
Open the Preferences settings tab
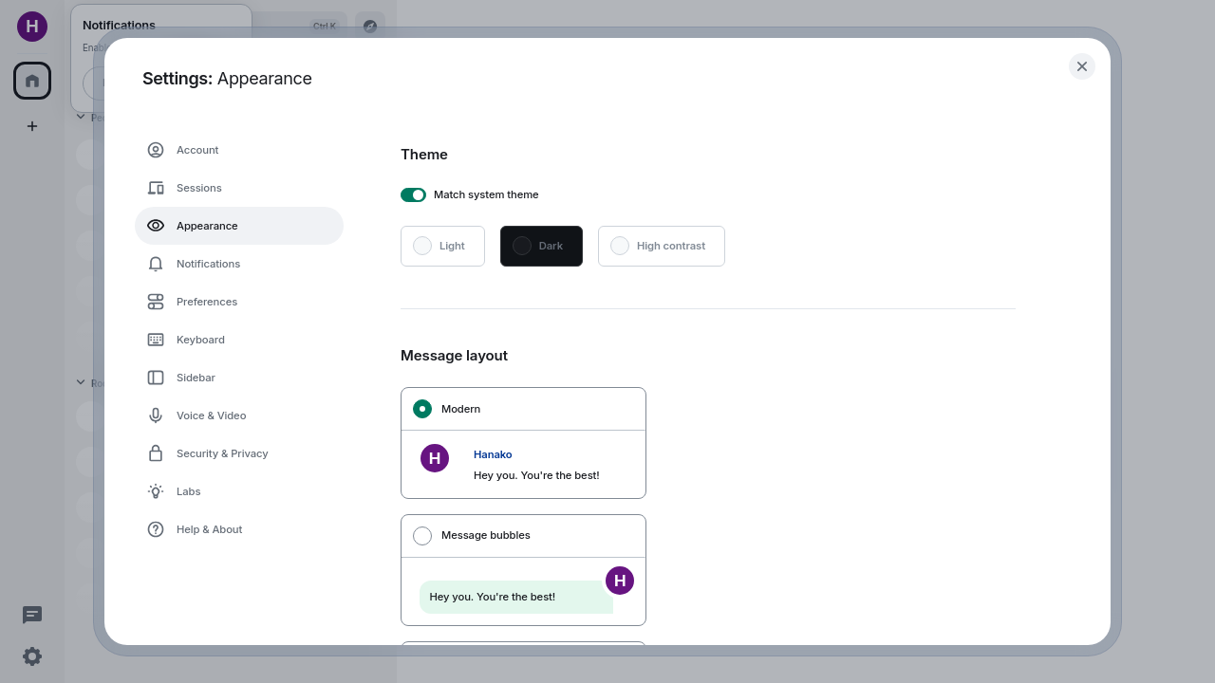207,302
